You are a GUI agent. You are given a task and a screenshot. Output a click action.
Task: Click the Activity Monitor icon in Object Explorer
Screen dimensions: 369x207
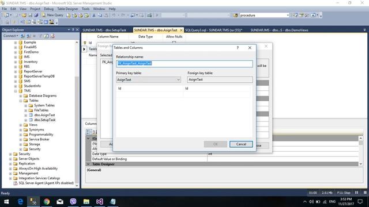point(52,36)
